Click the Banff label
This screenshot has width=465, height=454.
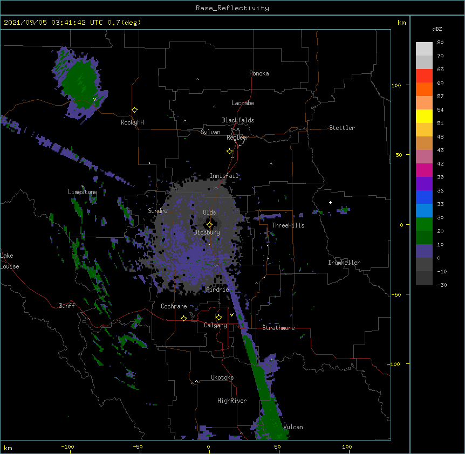[x=67, y=306]
